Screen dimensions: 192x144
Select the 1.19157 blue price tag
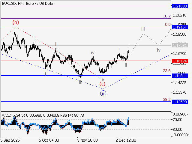coord(180,27)
